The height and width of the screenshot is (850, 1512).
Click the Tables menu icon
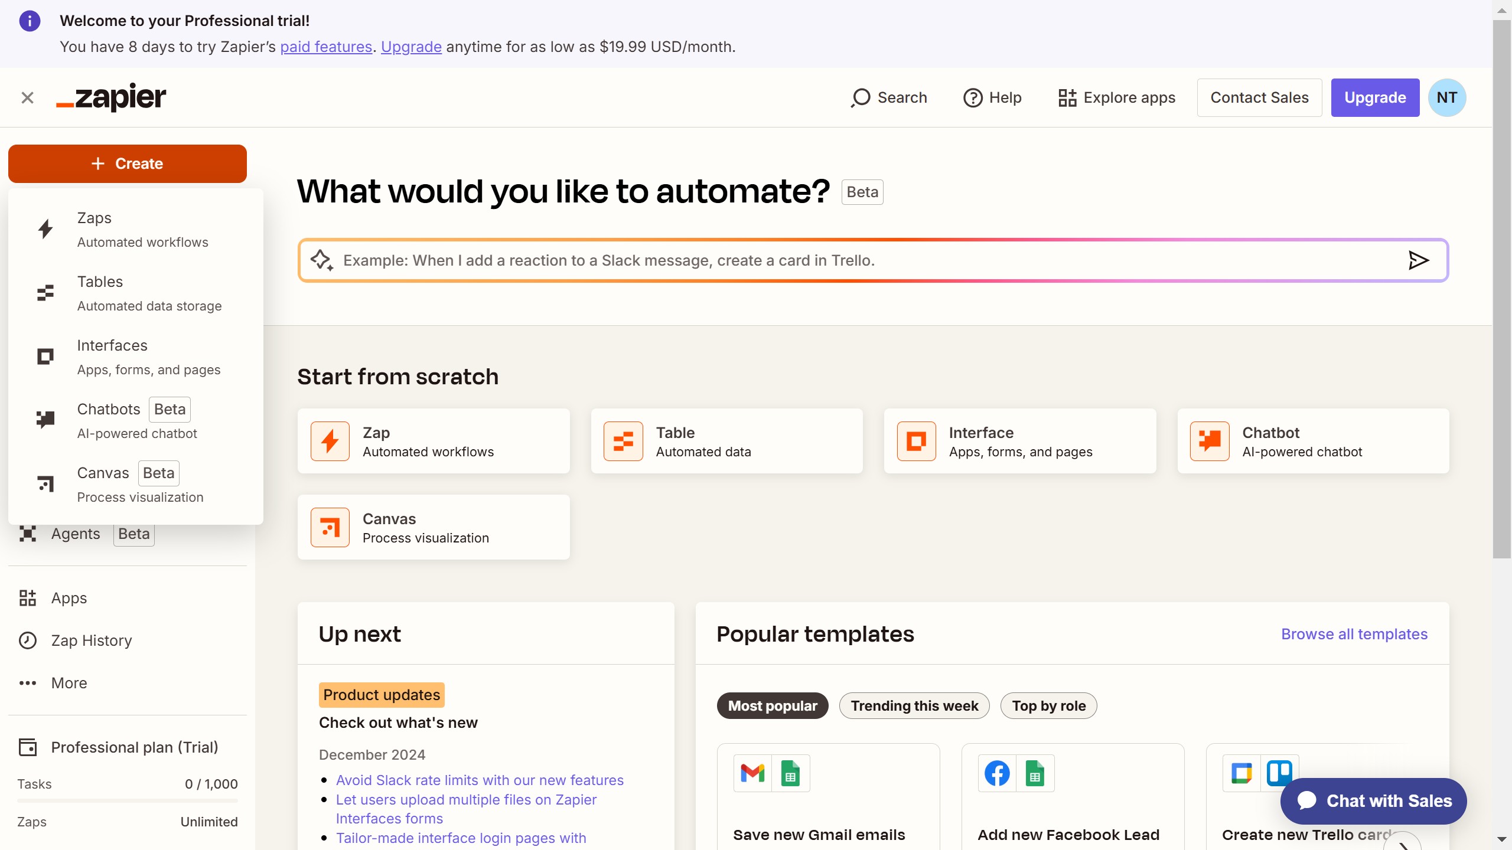coord(45,293)
